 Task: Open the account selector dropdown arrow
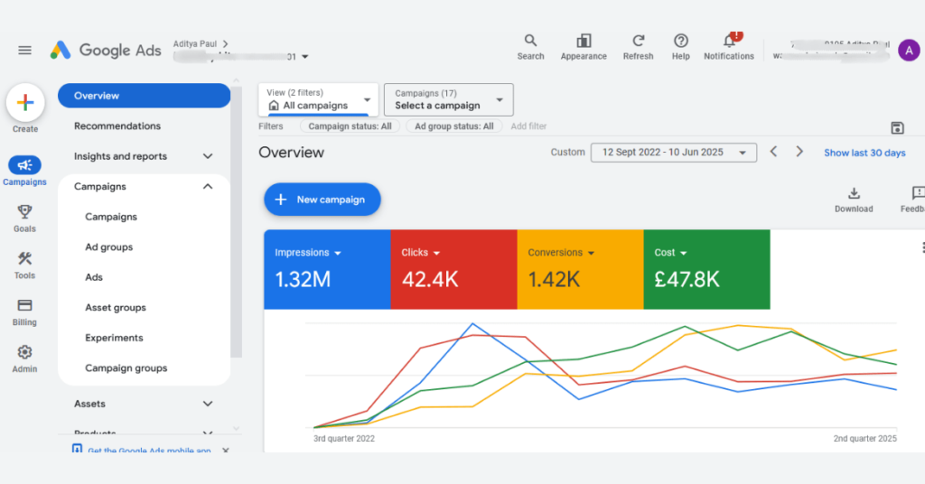tap(305, 57)
